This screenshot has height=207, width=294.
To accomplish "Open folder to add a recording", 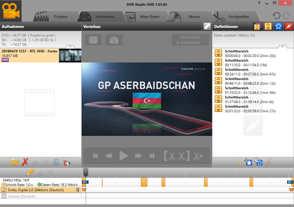I will pos(15,162).
